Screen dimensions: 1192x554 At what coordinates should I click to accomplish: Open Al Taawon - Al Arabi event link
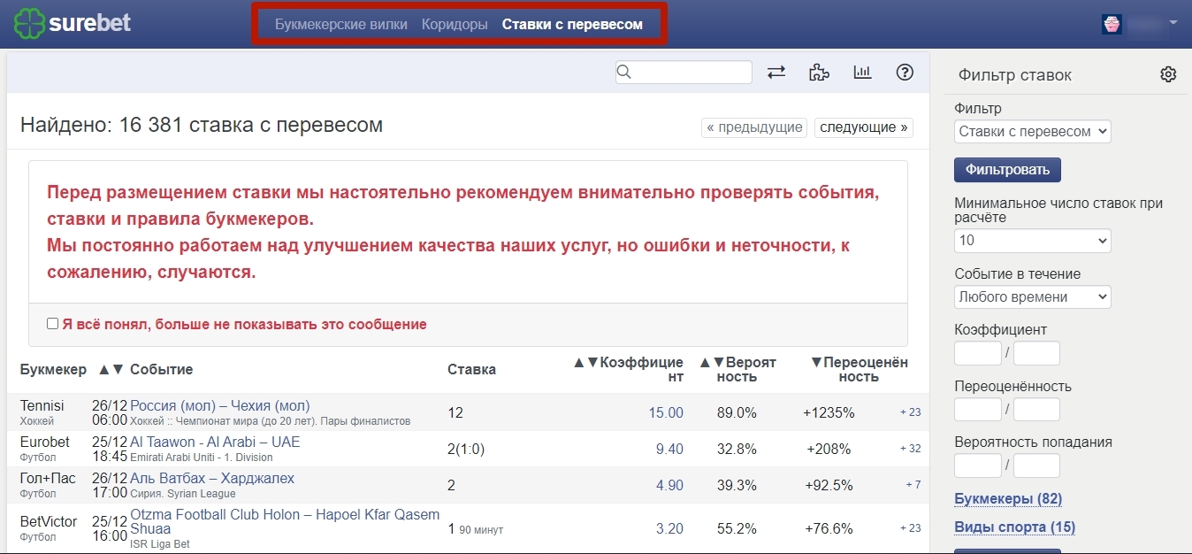coord(215,442)
